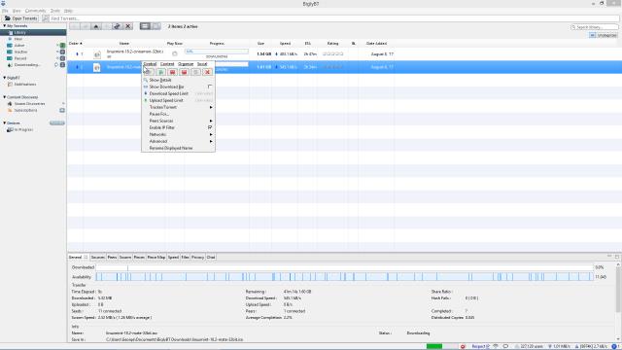Select the Active category in sidebar
The width and height of the screenshot is (622, 350).
[x=19, y=46]
